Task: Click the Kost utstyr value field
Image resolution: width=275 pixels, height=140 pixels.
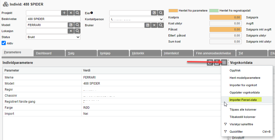Action: (x=225, y=23)
